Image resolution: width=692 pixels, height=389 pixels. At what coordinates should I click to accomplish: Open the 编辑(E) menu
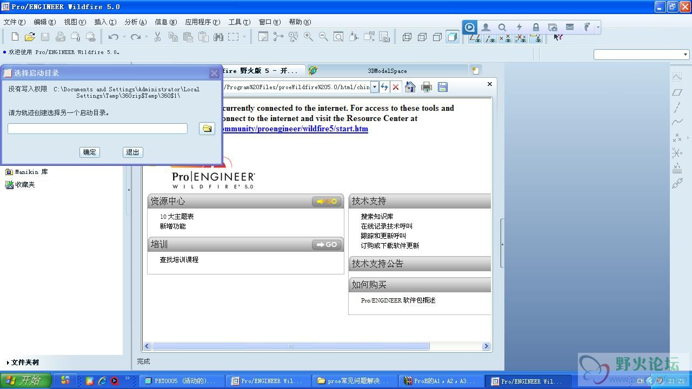point(44,22)
